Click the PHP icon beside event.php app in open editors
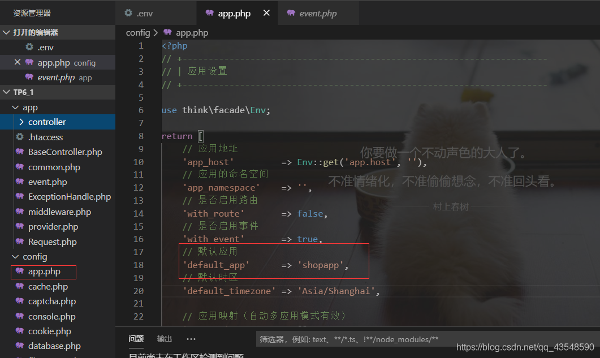 coord(29,77)
